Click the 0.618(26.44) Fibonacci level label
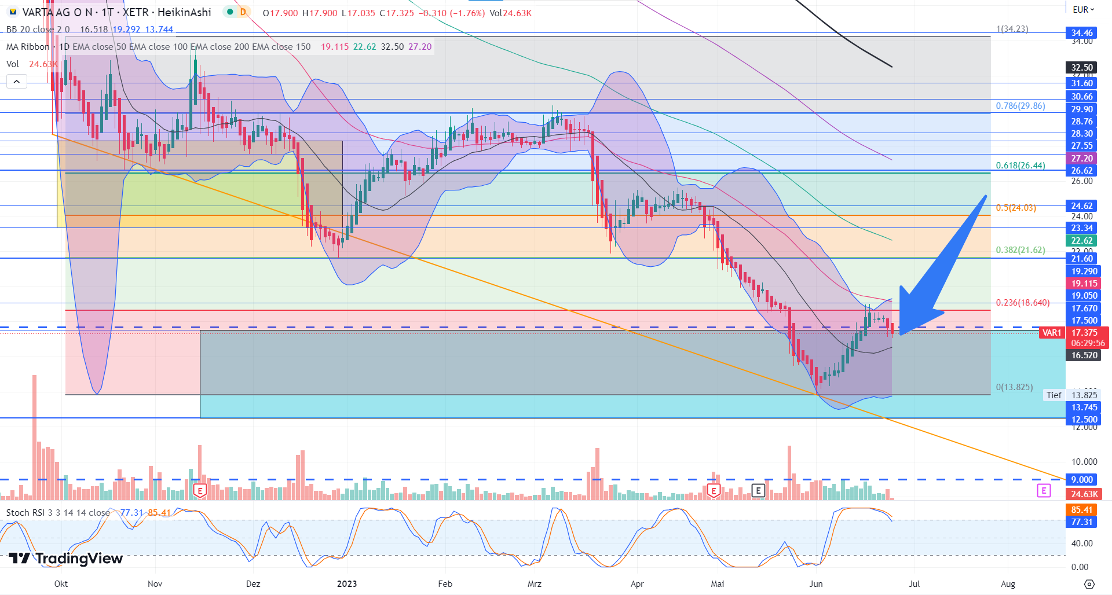 [1020, 166]
